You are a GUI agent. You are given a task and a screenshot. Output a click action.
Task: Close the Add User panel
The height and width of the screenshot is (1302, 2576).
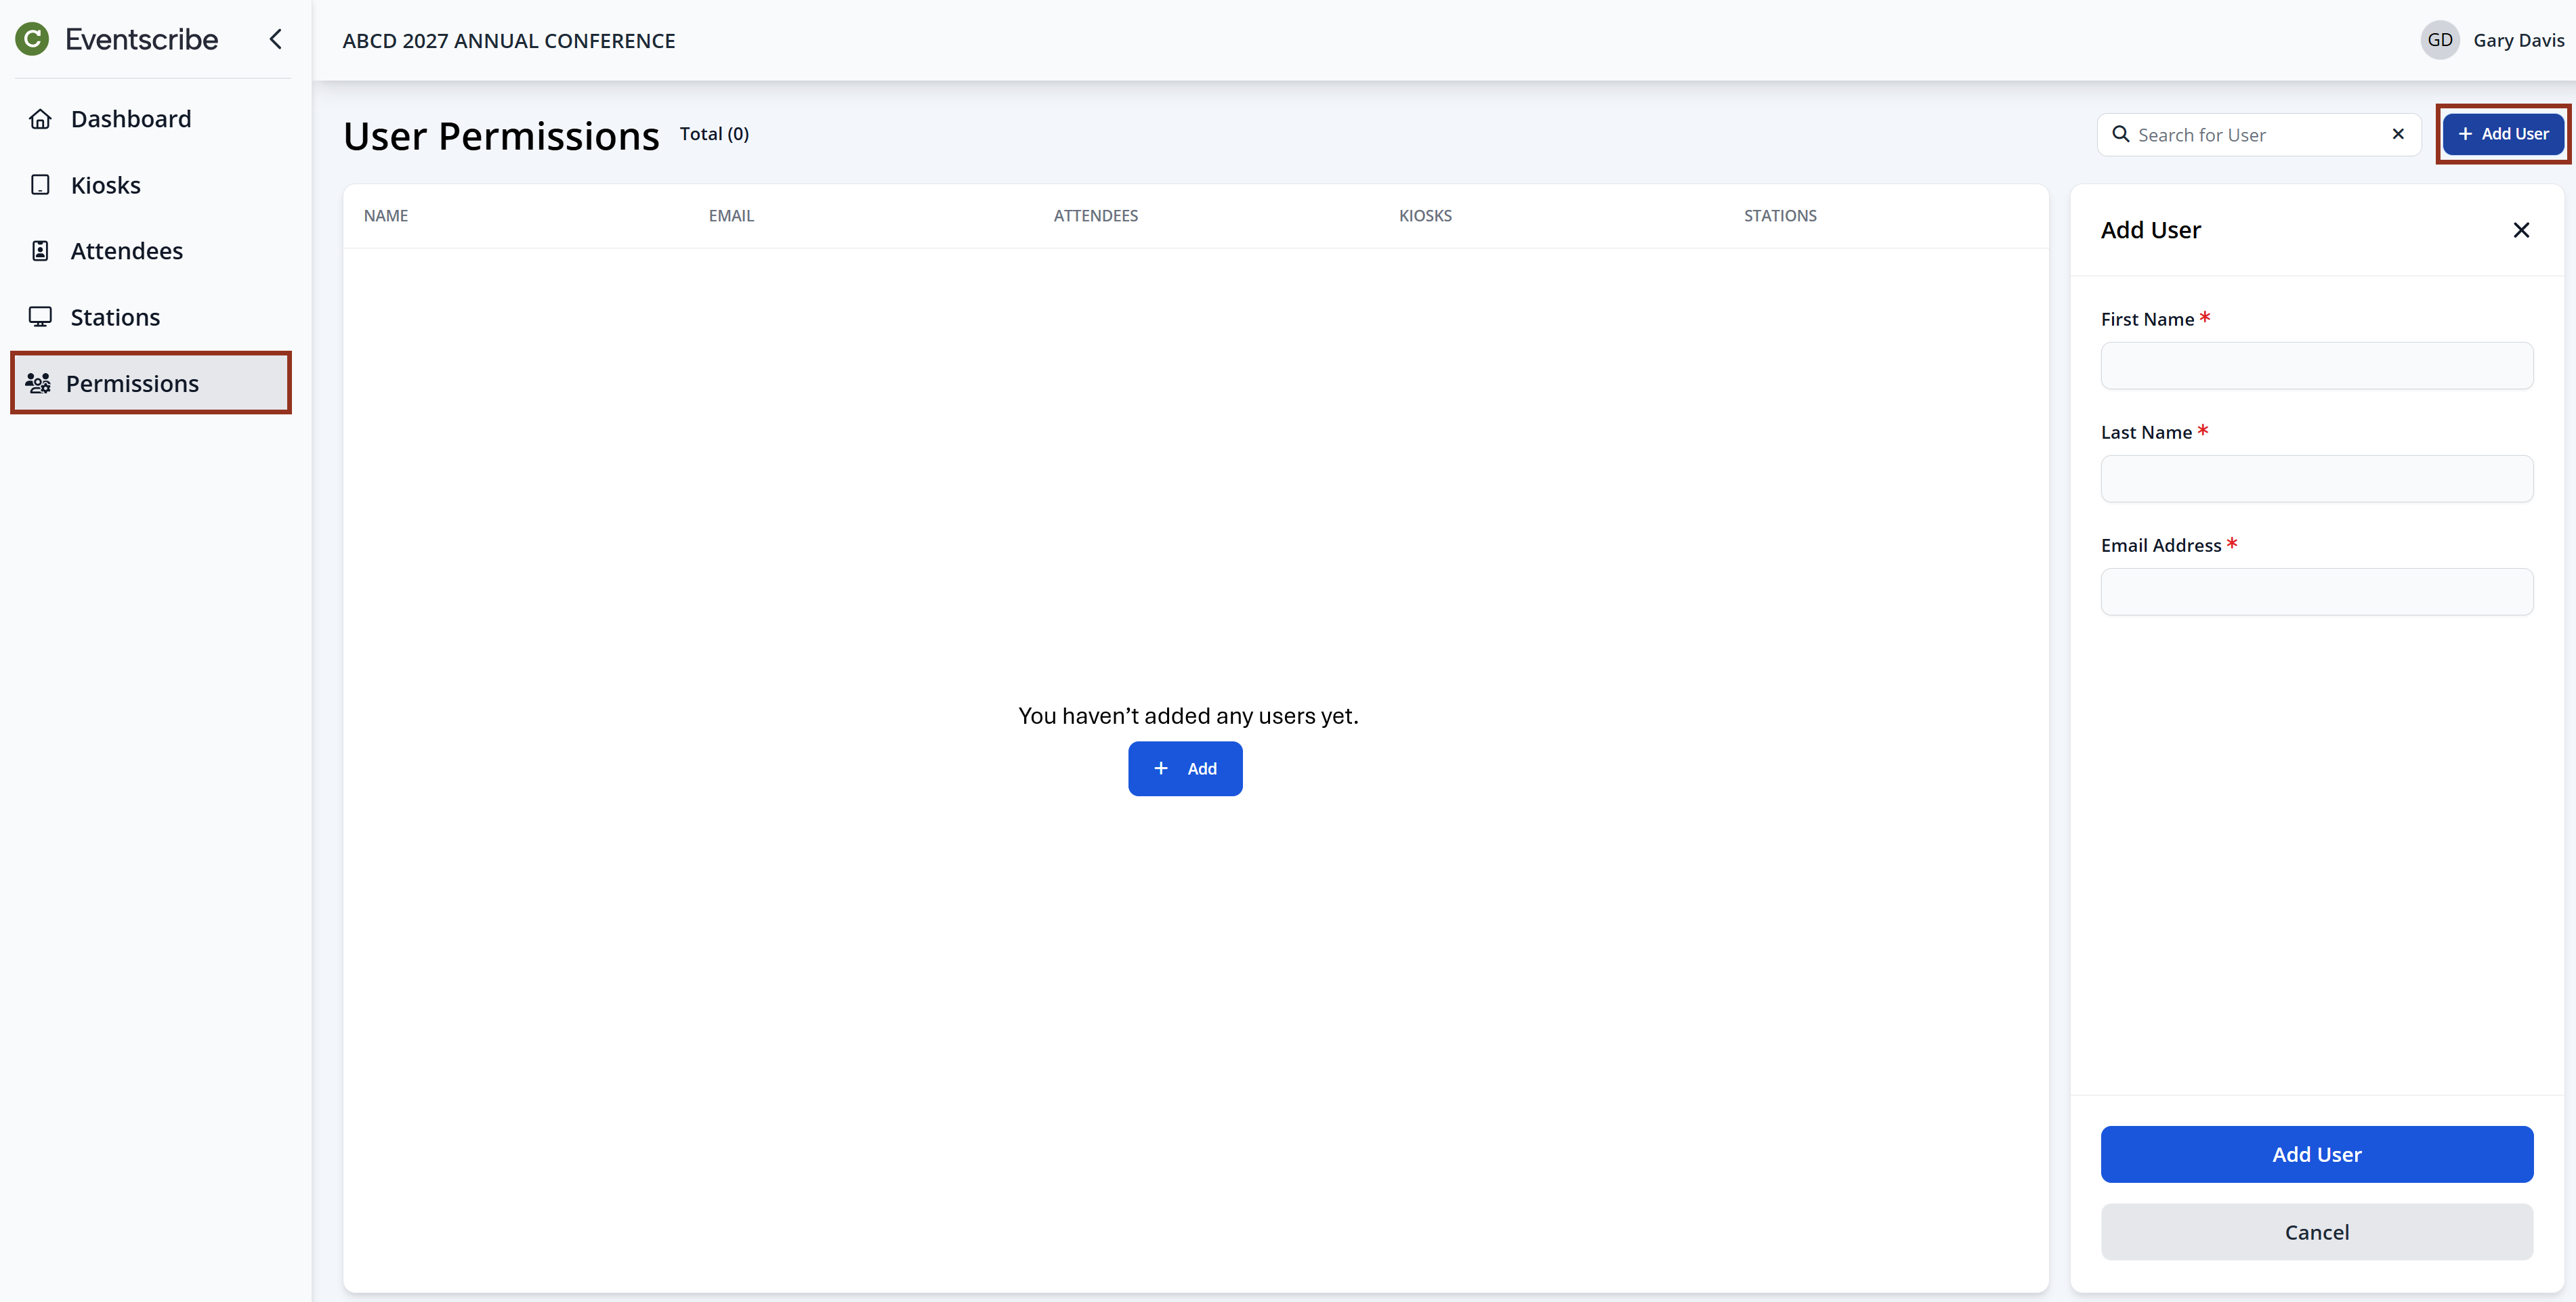tap(2521, 231)
